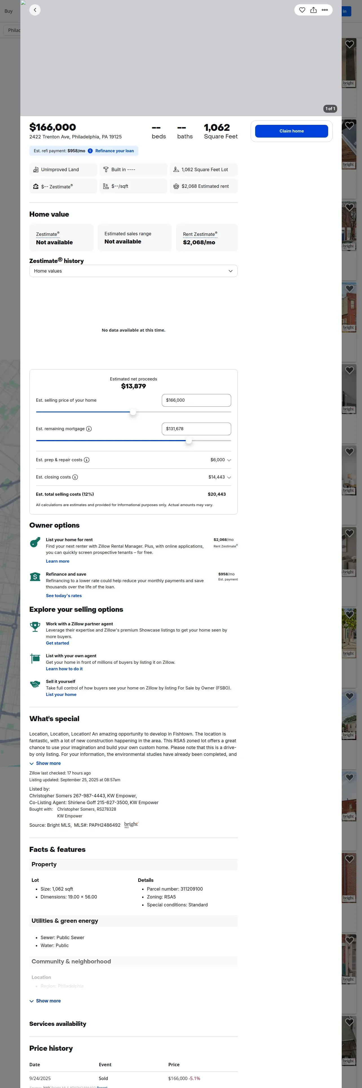Click Parcel number: 311209100 text
The height and width of the screenshot is (1088, 362).
tap(175, 889)
